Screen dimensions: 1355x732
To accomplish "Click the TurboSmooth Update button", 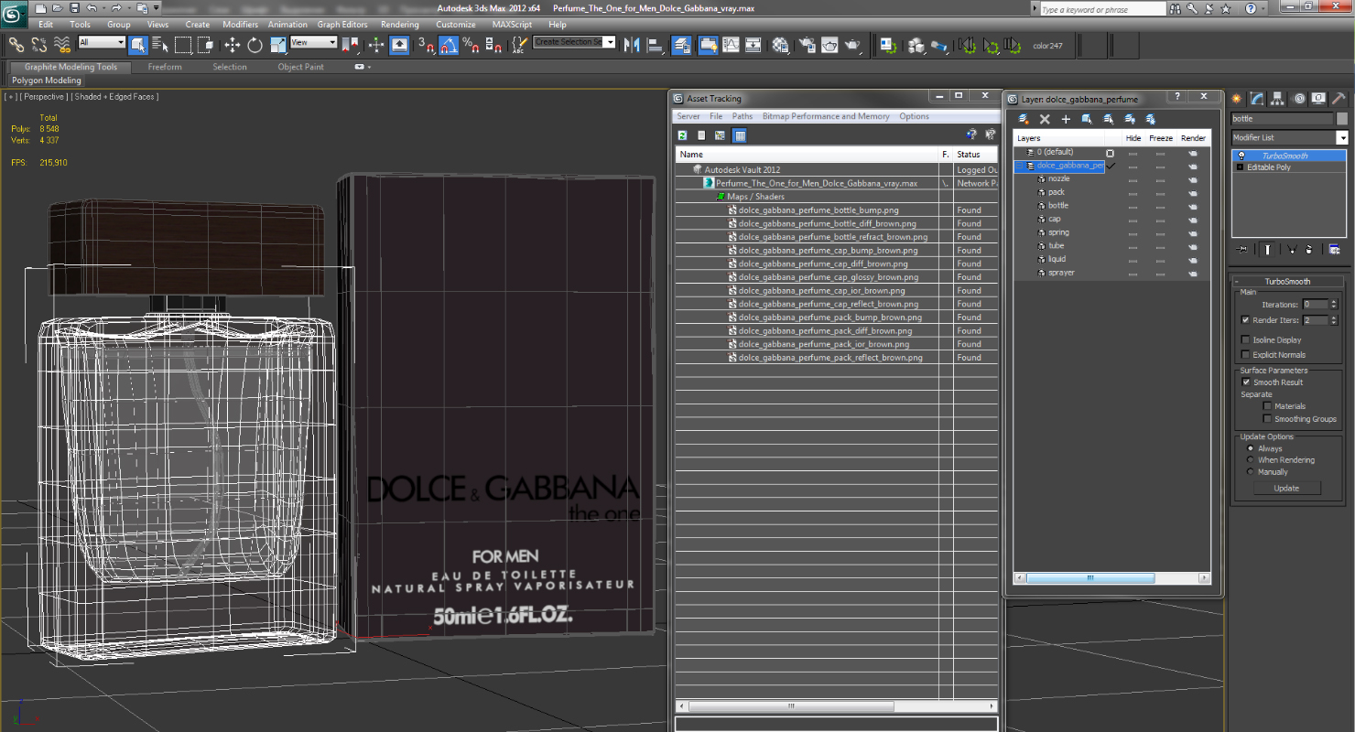I will pyautogui.click(x=1286, y=489).
